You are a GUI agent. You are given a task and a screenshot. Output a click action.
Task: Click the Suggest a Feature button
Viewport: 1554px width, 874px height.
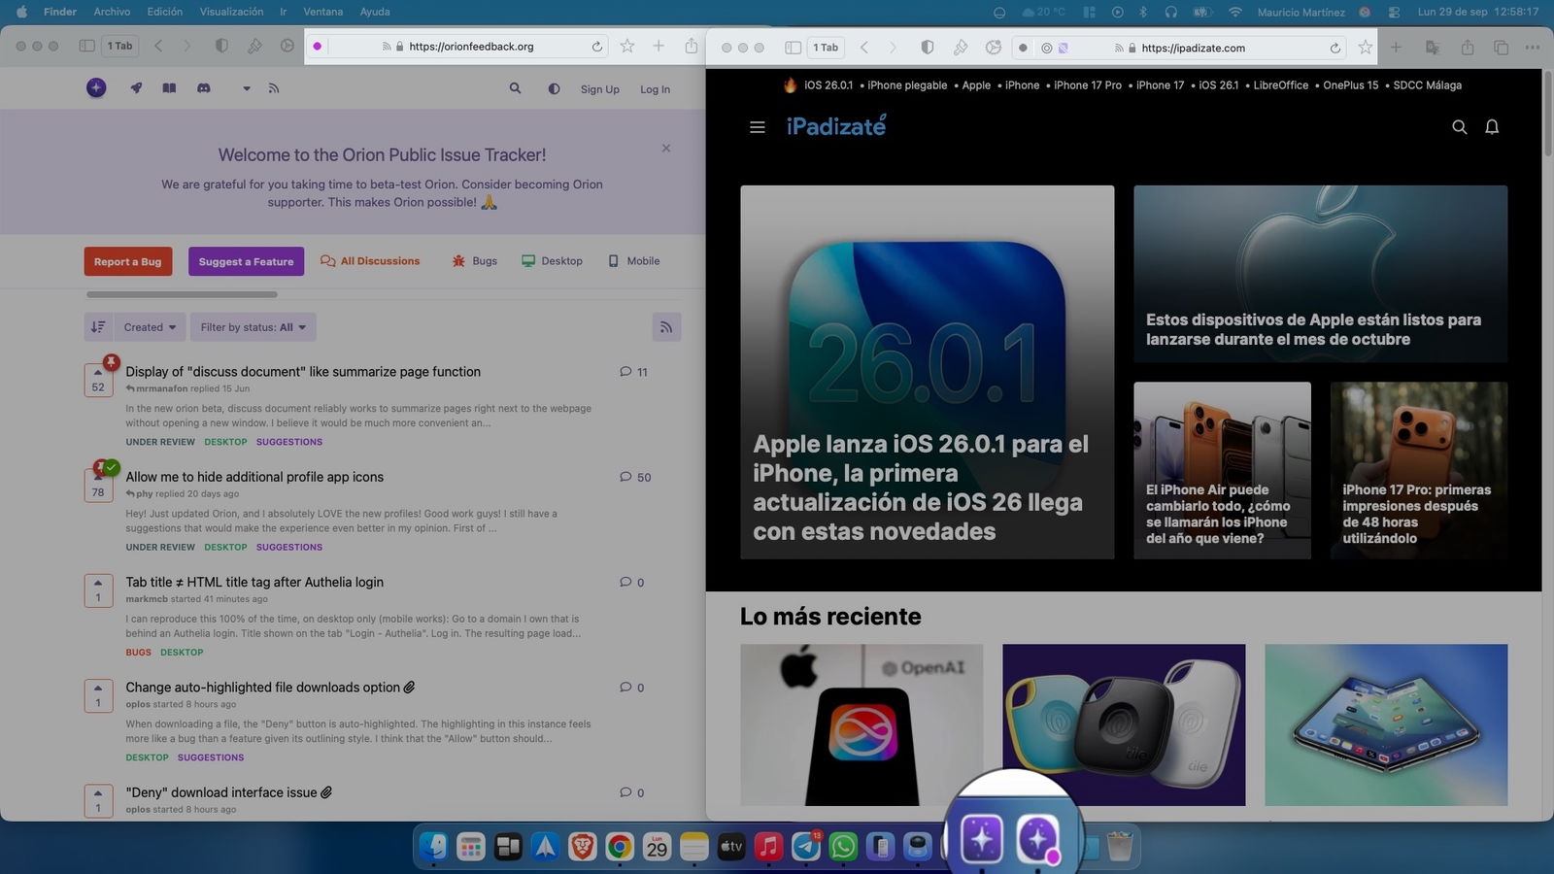pyautogui.click(x=246, y=261)
